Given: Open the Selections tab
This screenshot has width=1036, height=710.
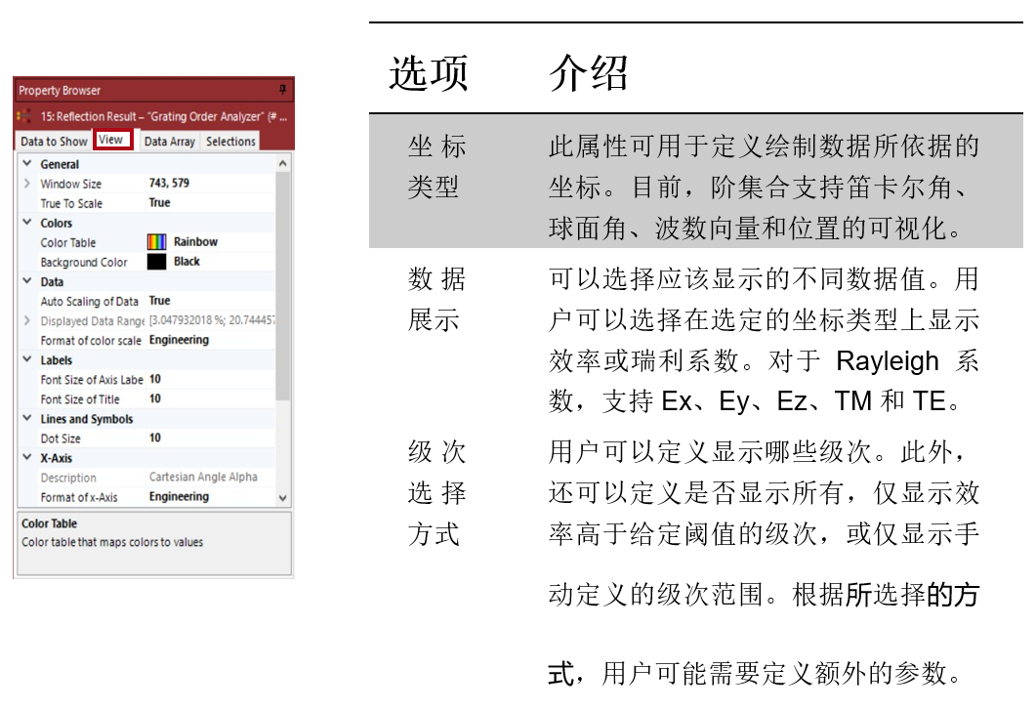Looking at the screenshot, I should (x=230, y=141).
